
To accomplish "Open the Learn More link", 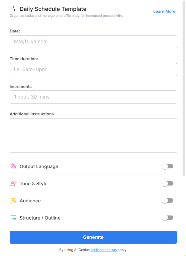I will [164, 11].
